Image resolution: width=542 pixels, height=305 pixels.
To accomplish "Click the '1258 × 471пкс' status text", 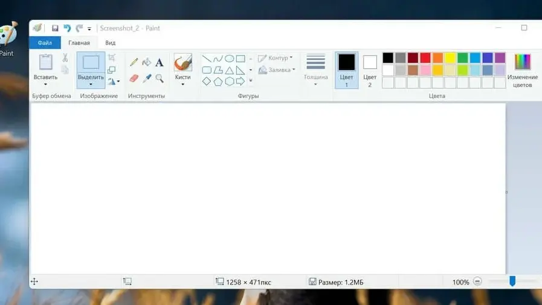I will click(248, 282).
